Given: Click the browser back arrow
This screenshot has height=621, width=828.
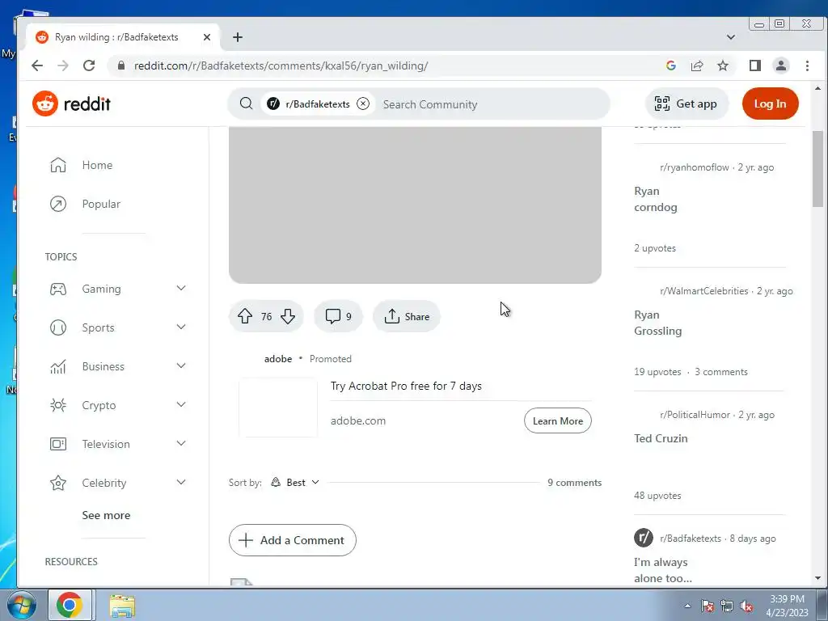Looking at the screenshot, I should coord(37,65).
